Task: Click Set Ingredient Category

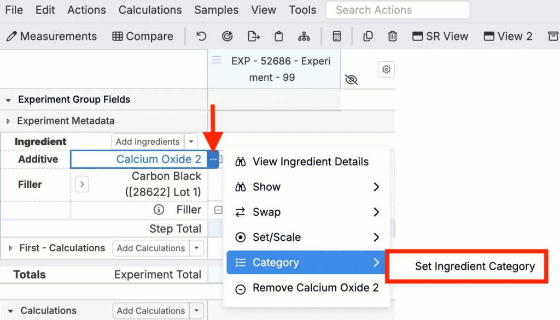Action: click(x=475, y=266)
